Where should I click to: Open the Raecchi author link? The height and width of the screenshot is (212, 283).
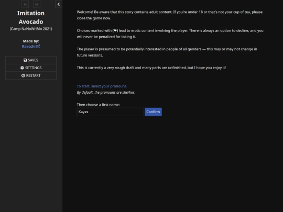pyautogui.click(x=31, y=47)
